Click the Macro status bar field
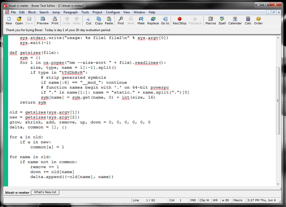This screenshot has width=286, height=207. pos(238,200)
